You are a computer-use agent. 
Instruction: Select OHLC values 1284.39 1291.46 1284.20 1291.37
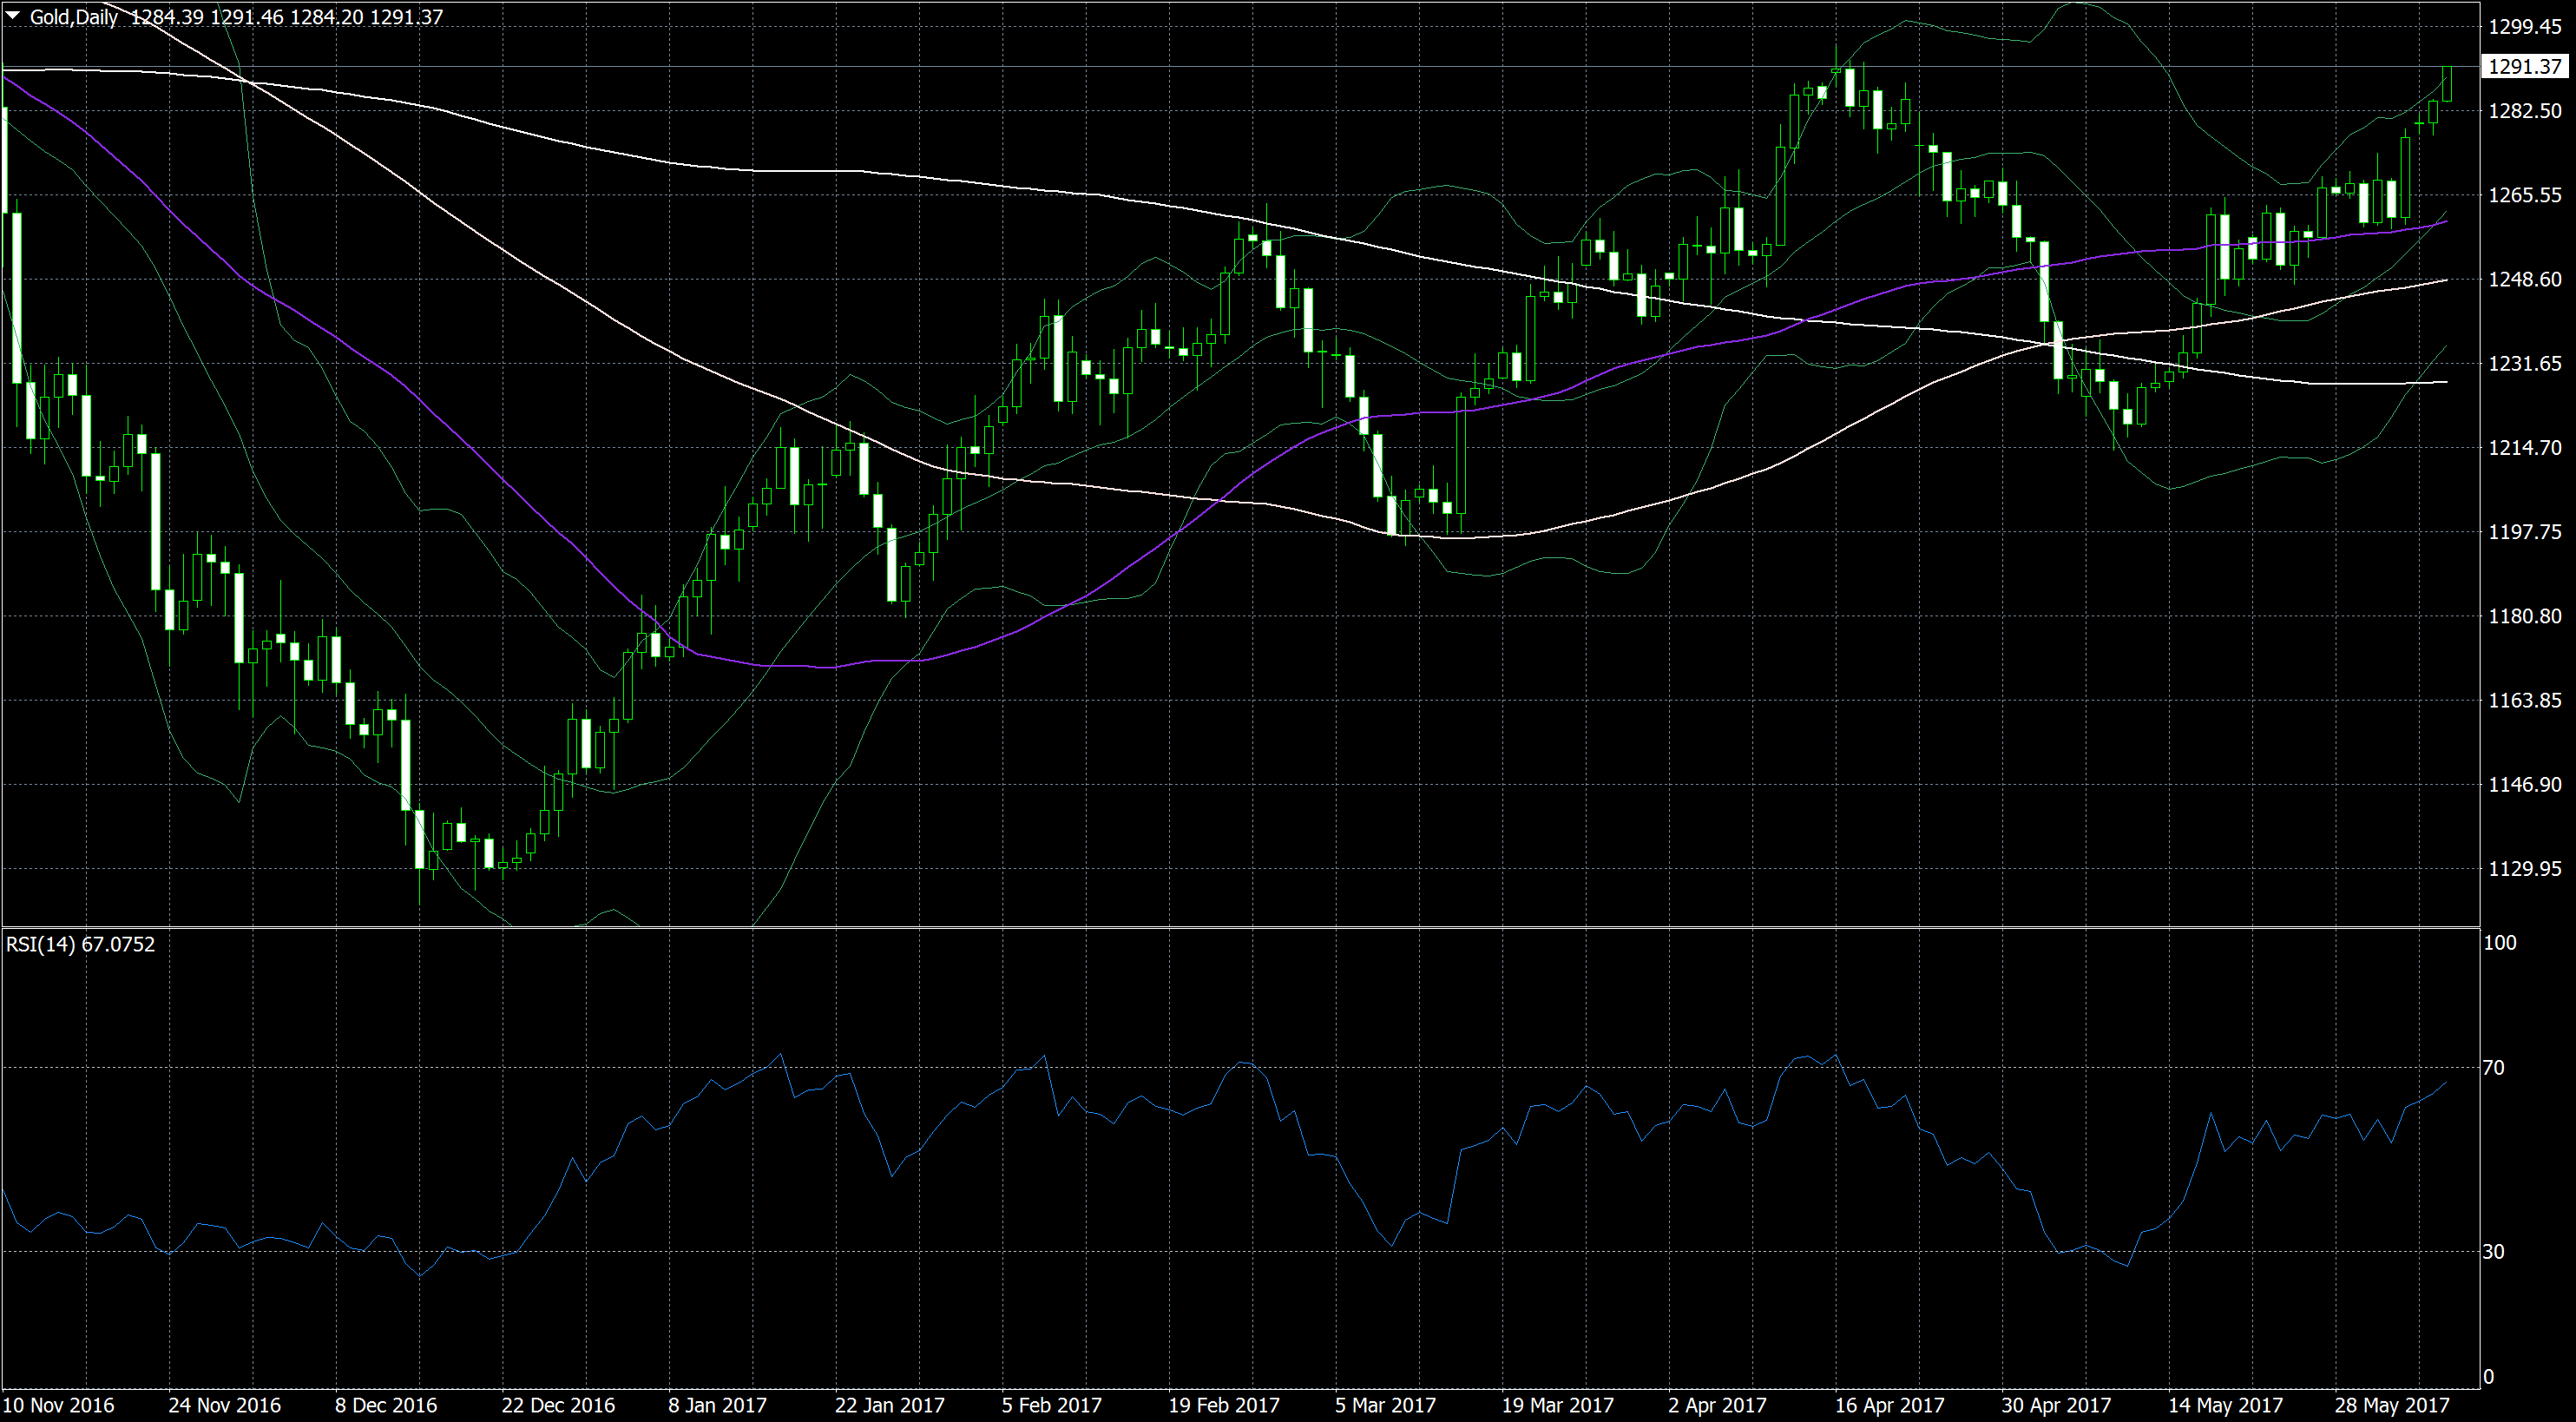pos(287,17)
